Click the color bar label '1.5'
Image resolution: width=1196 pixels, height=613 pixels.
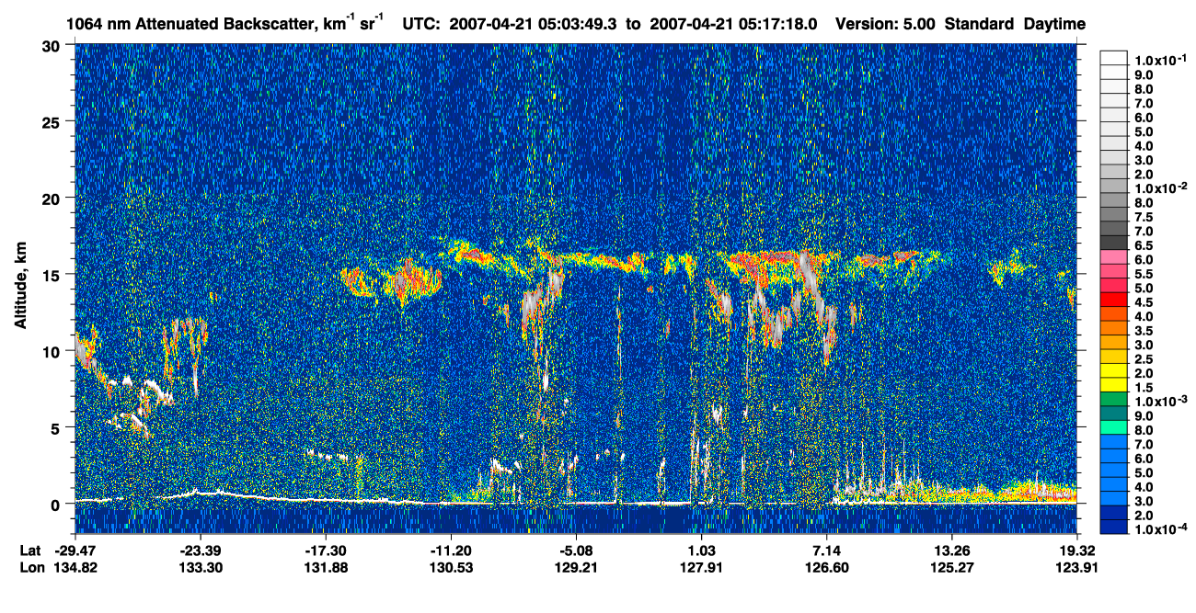1144,388
